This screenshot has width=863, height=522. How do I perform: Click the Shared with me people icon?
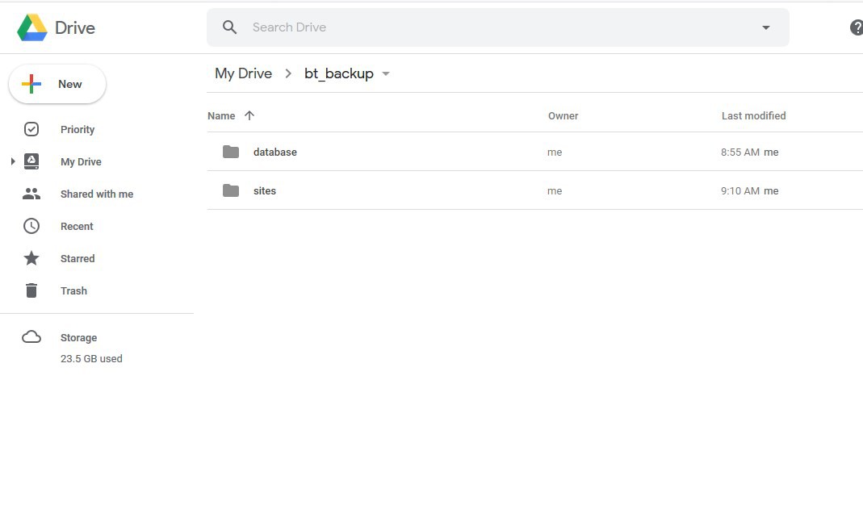31,194
